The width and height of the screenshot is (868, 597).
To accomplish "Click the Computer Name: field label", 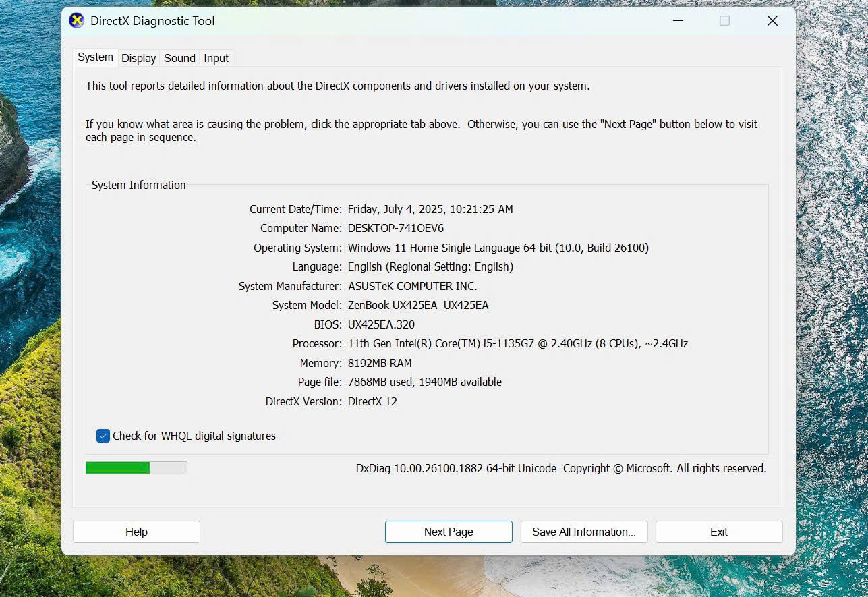I will 301,228.
